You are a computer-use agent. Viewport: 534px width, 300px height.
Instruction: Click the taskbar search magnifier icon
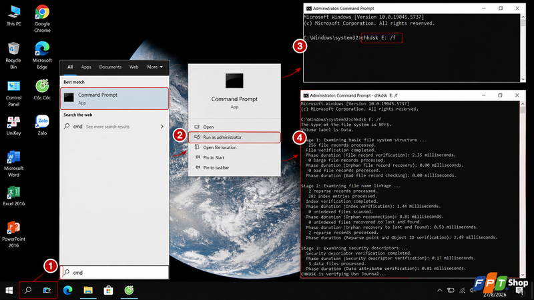point(28,291)
